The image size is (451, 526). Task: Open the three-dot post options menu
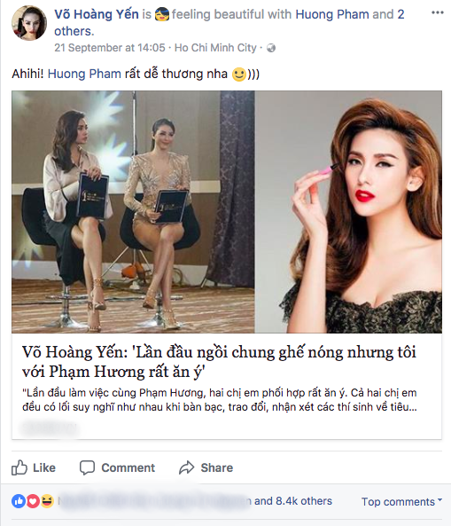pyautogui.click(x=437, y=12)
